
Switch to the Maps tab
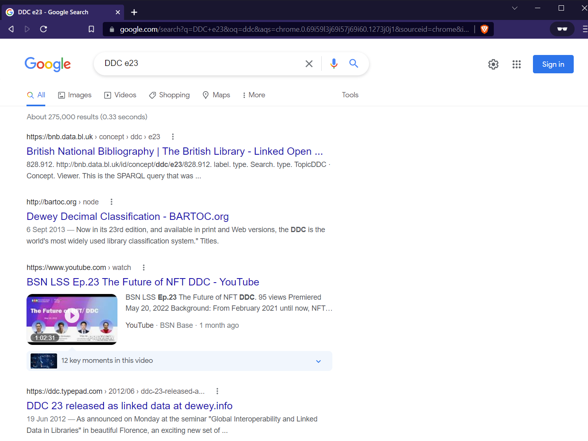[x=217, y=95]
